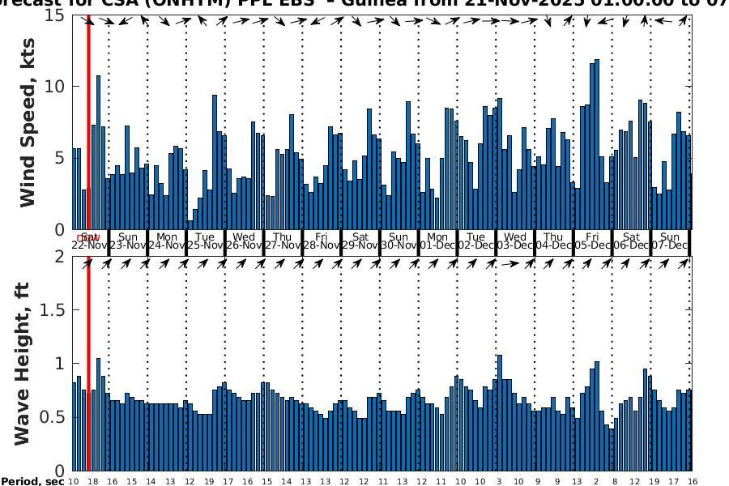Select the Tue 25-Nov date label
729x486 pixels.
pyautogui.click(x=205, y=241)
